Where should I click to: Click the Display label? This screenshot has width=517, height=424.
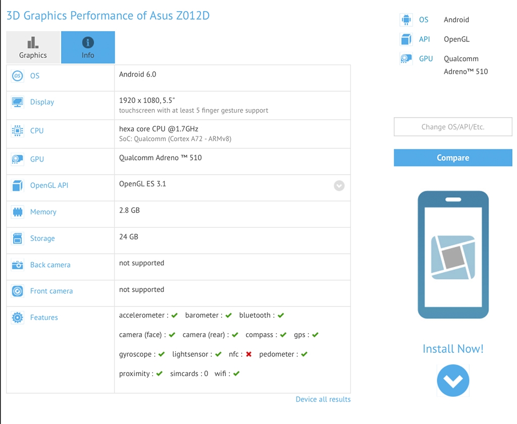click(x=42, y=102)
